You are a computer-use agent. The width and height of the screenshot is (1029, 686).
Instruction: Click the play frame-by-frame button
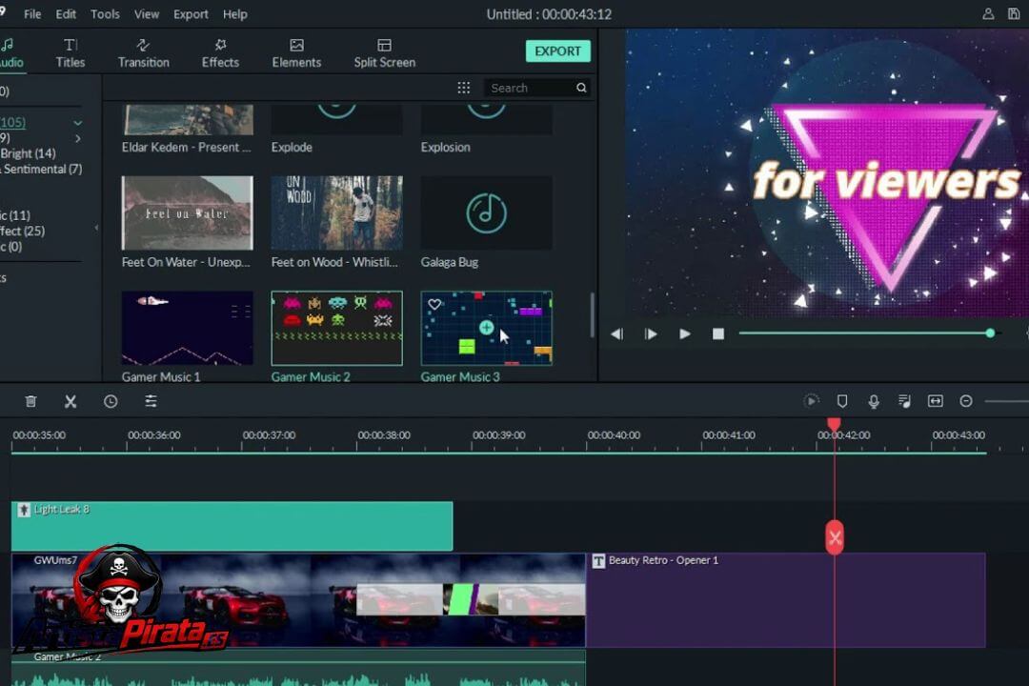[651, 334]
